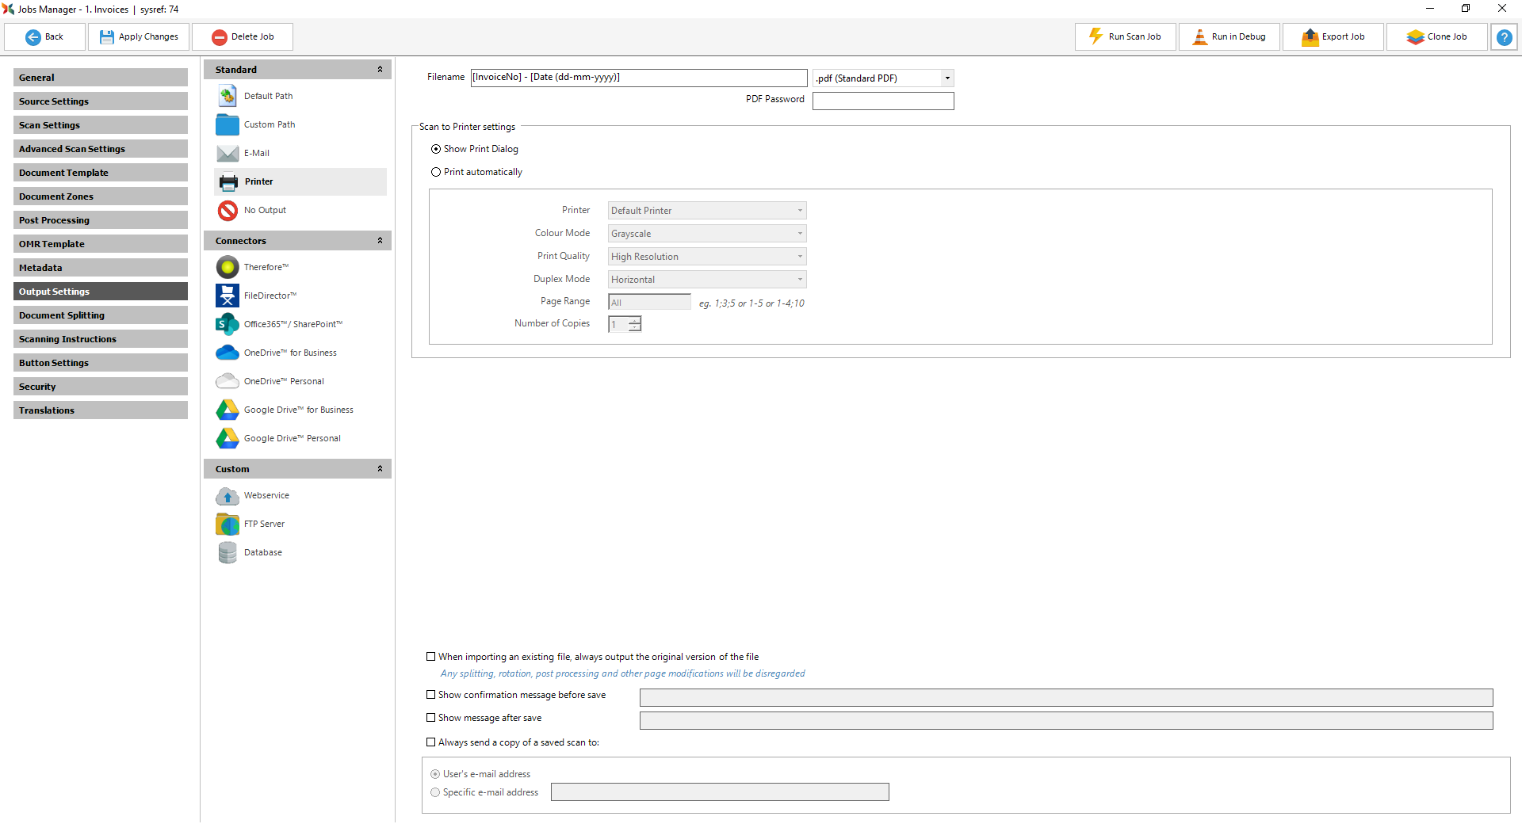The height and width of the screenshot is (824, 1522).
Task: Click the E-Mail envelope icon
Action: (228, 153)
